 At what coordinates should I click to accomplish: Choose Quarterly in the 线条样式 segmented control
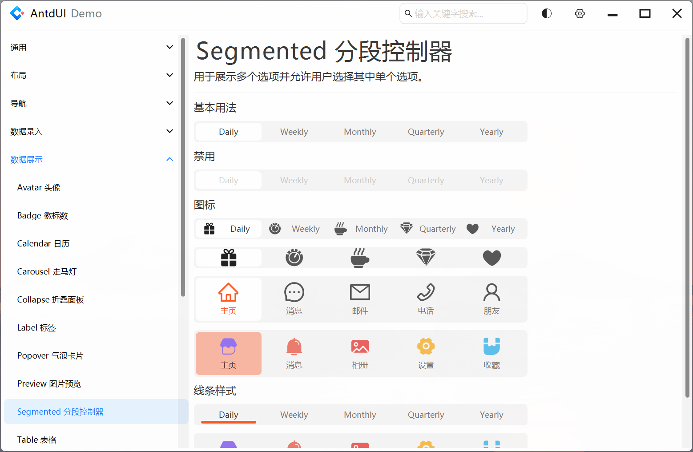[x=426, y=414]
